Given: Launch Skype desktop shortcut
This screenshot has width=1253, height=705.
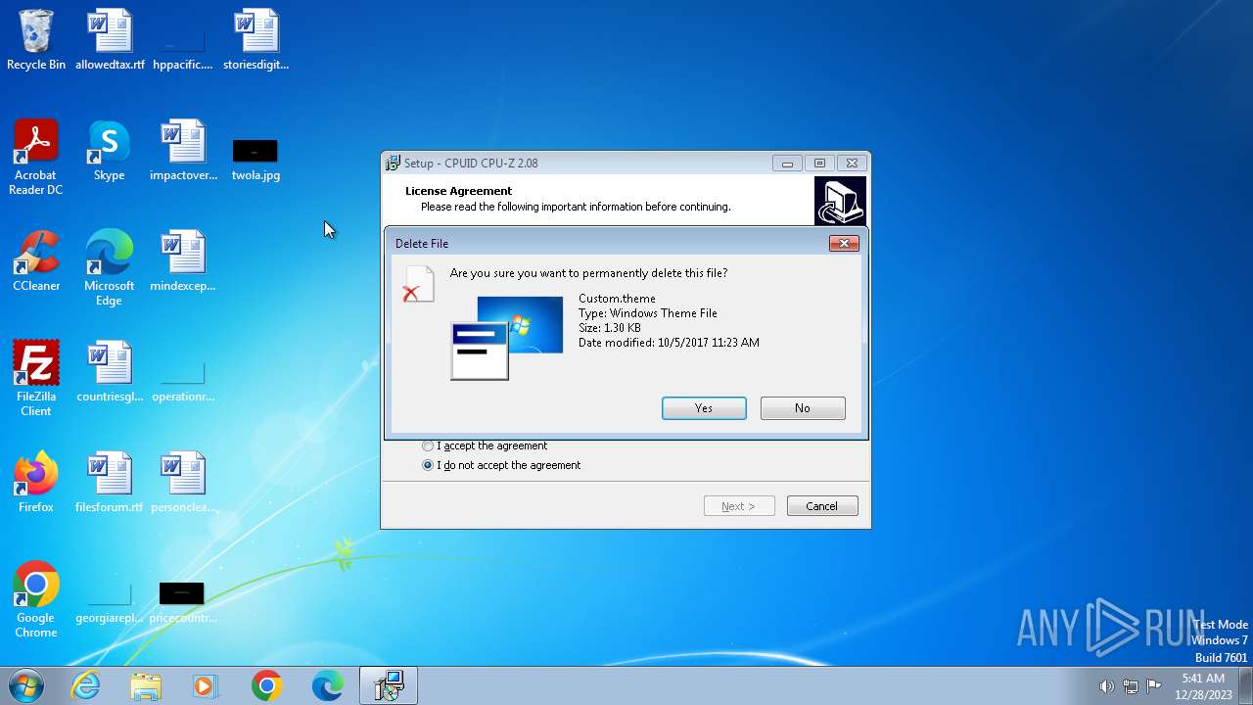Looking at the screenshot, I should pos(110,151).
